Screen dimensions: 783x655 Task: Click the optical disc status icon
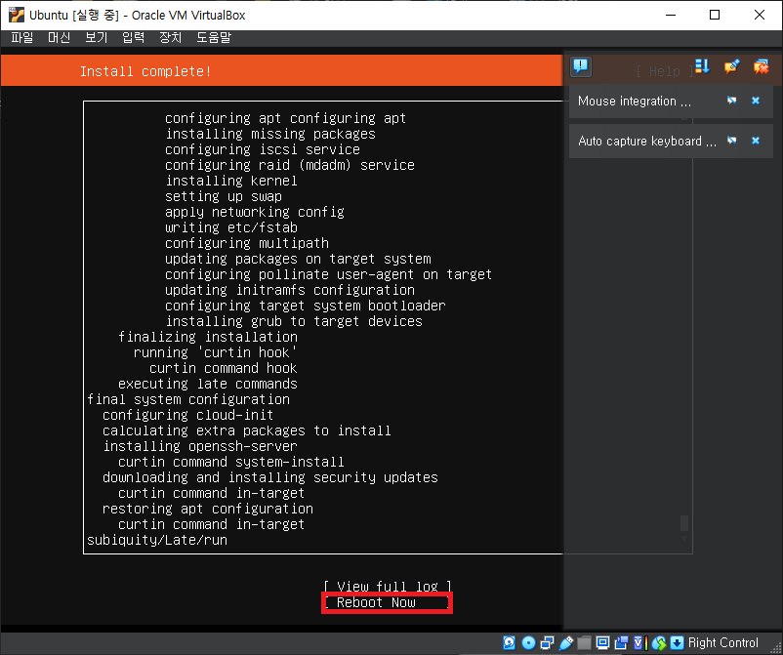pyautogui.click(x=528, y=642)
